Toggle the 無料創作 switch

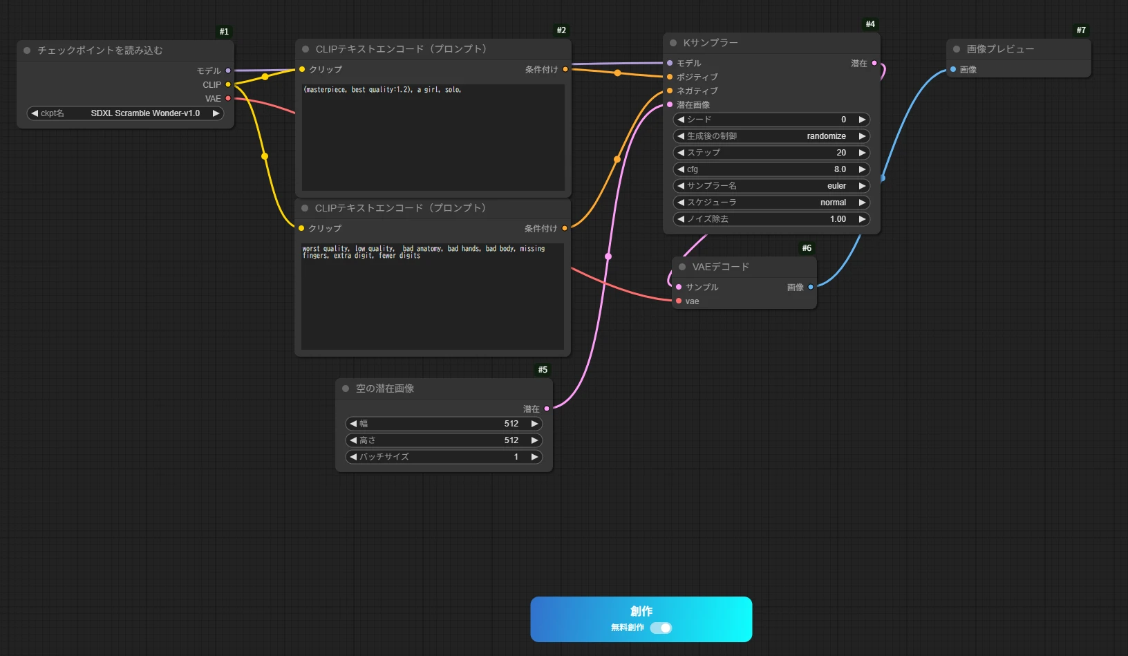661,628
